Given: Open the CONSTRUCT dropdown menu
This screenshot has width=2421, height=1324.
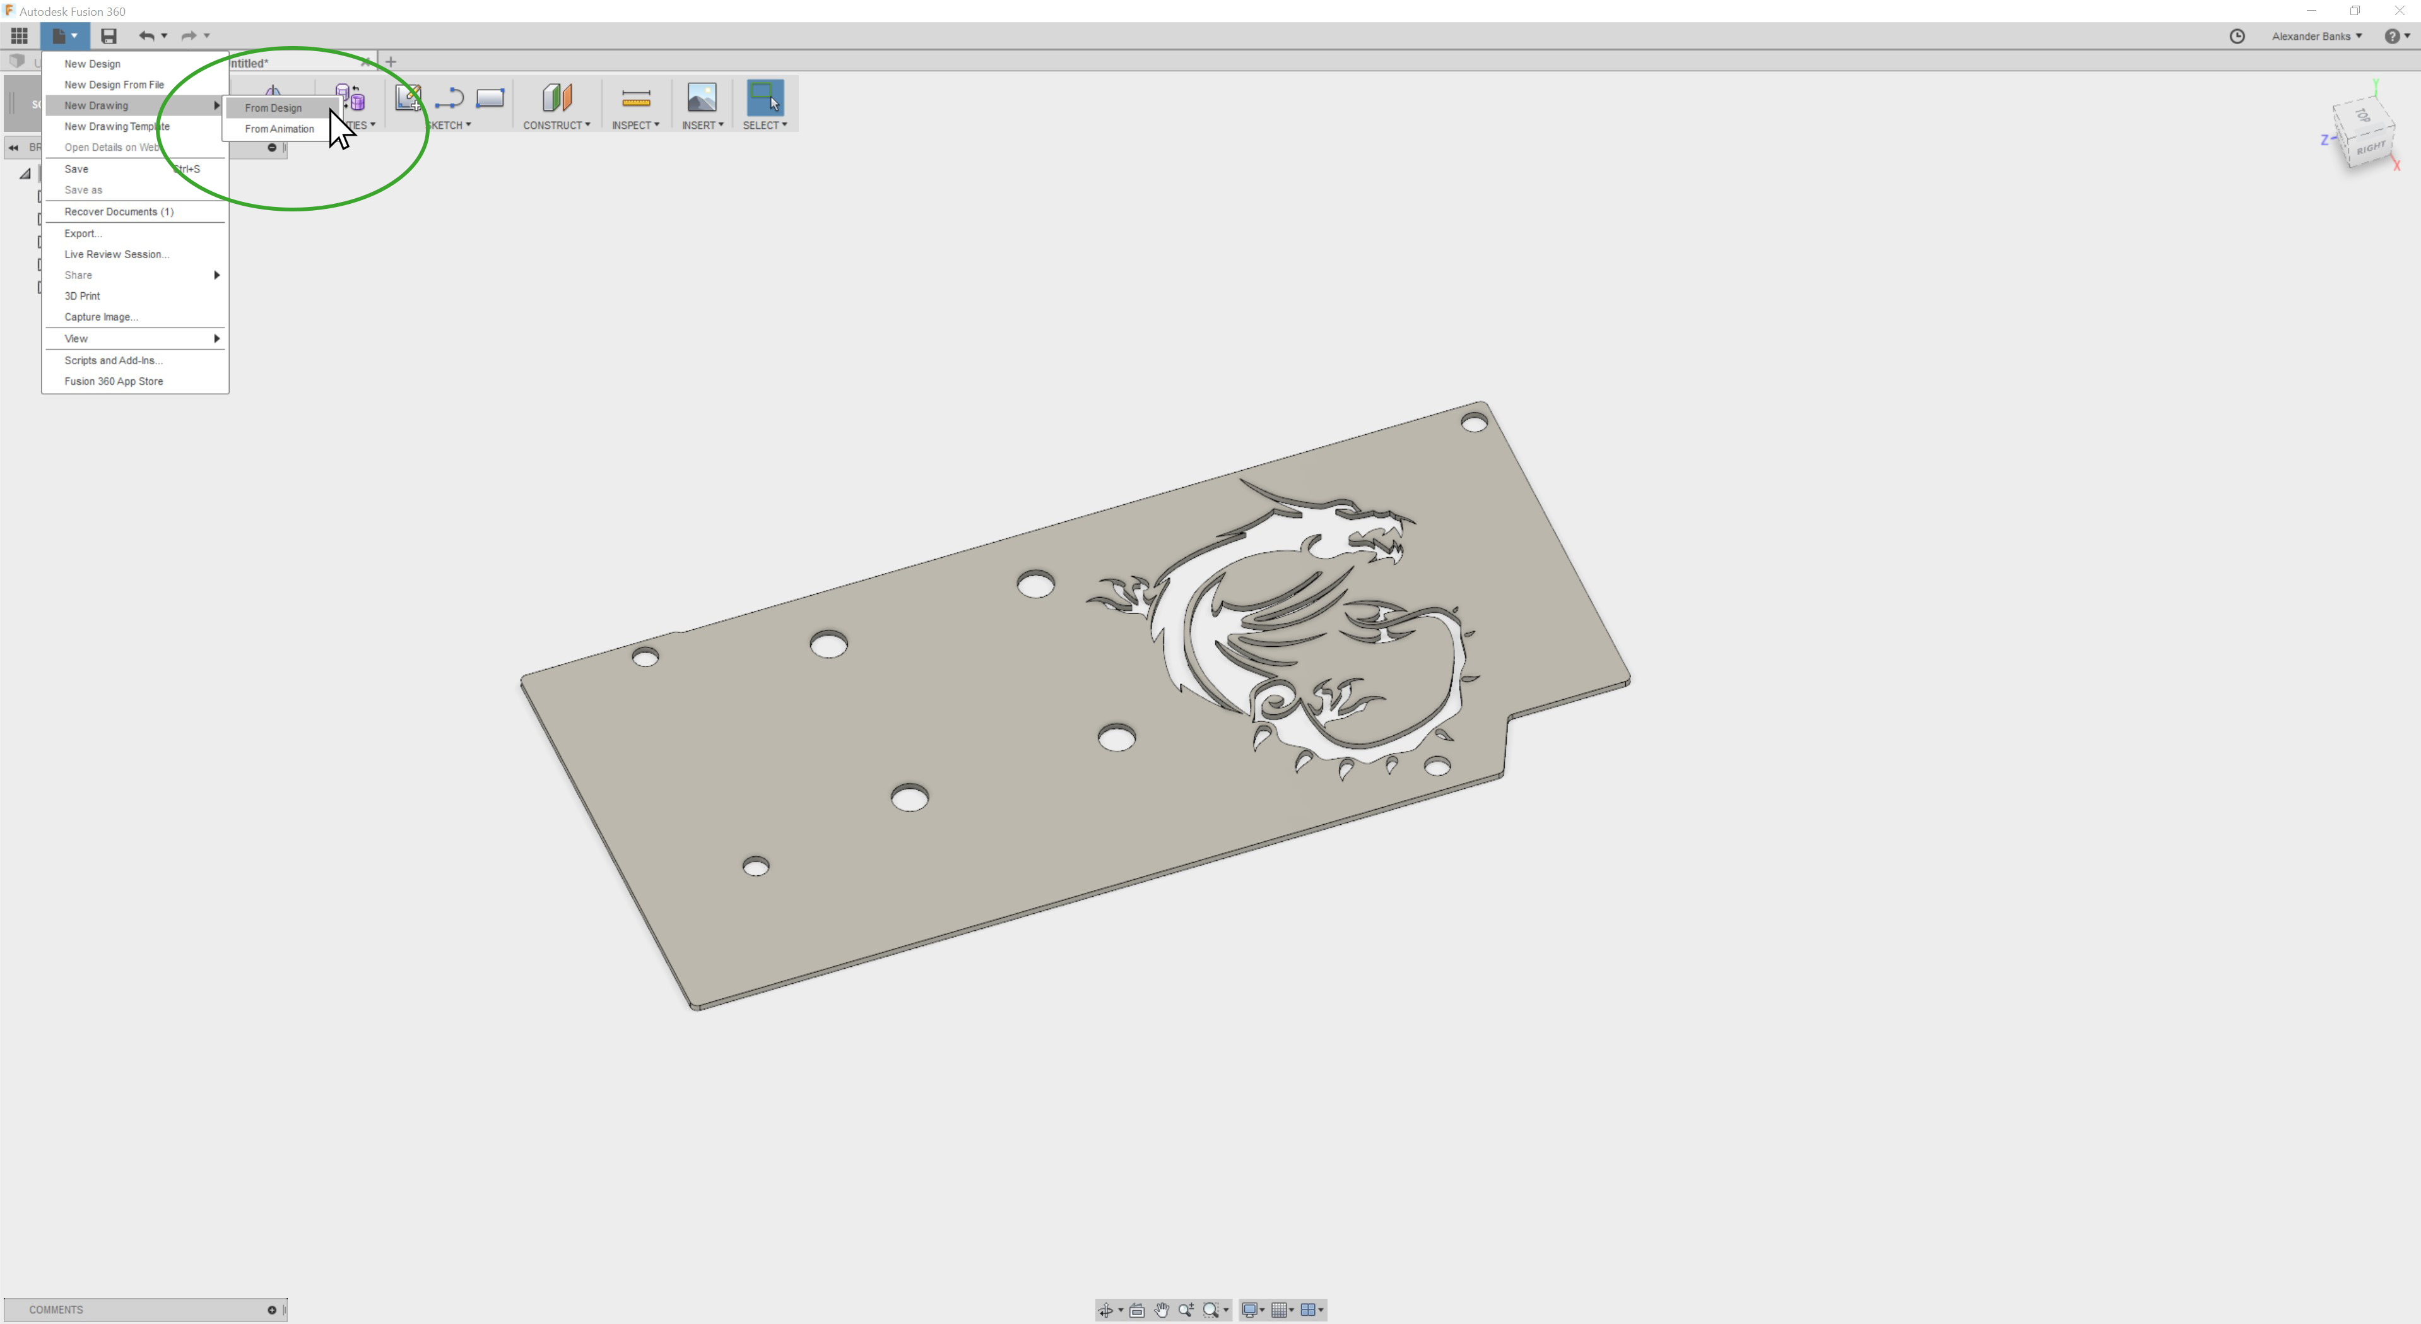Looking at the screenshot, I should coord(557,125).
